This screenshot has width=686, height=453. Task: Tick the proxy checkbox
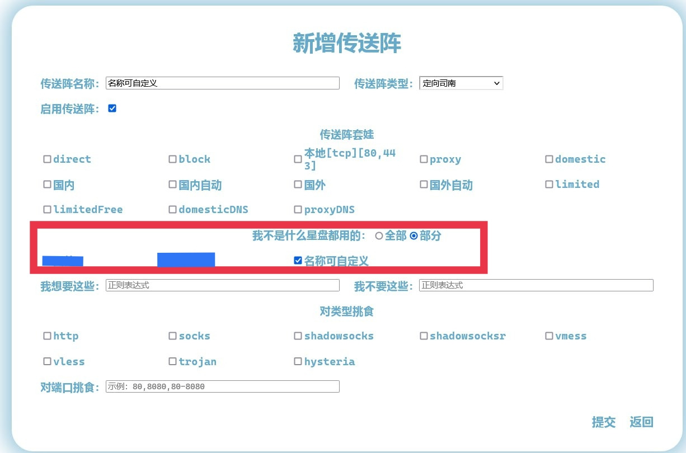424,159
